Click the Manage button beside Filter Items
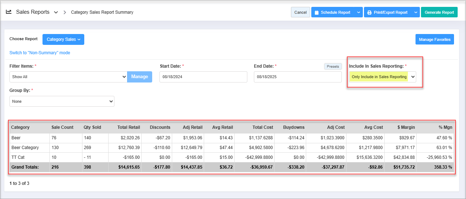Viewport: 466px width, 199px height. [x=139, y=77]
